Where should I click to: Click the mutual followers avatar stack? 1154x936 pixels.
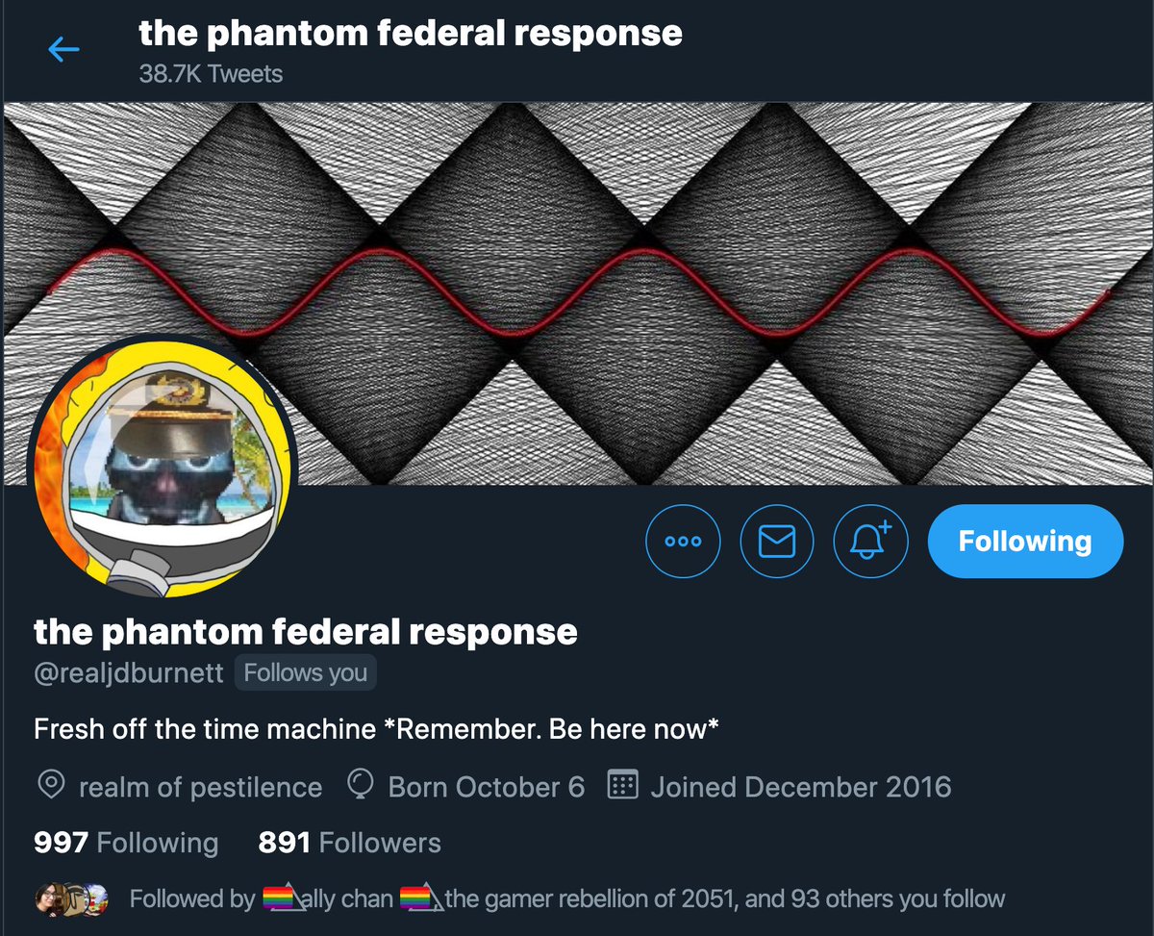coord(72,899)
